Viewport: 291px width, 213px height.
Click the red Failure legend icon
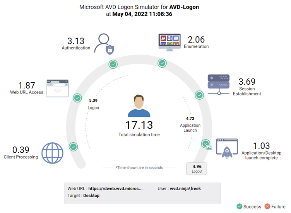tap(267, 206)
